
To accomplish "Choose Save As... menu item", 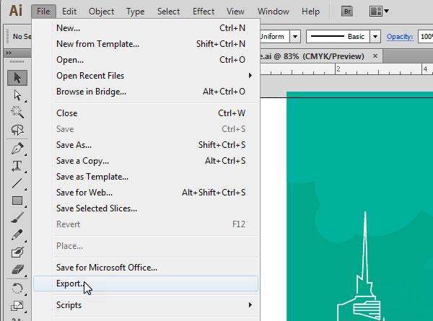I will [x=146, y=145].
